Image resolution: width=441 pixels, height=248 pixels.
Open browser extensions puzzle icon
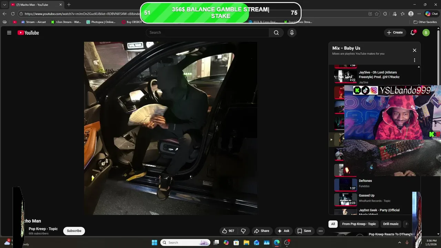[x=385, y=14]
